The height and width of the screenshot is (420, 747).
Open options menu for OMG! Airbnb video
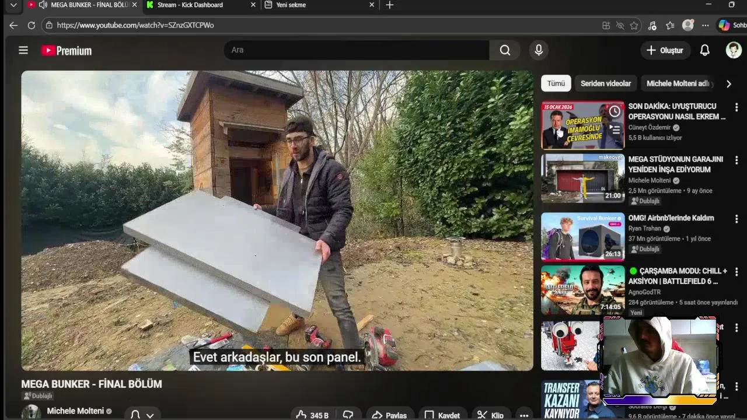point(736,219)
